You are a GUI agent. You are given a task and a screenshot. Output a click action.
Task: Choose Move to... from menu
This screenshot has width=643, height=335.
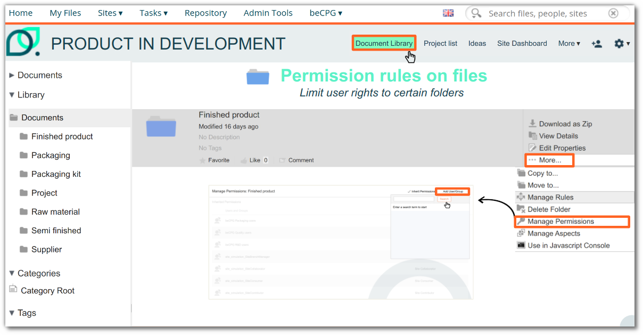[x=543, y=185]
